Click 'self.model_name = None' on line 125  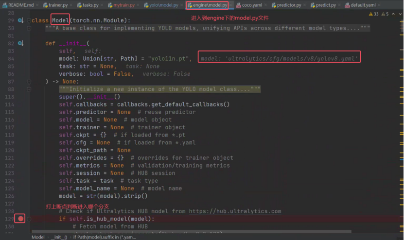tap(96, 189)
